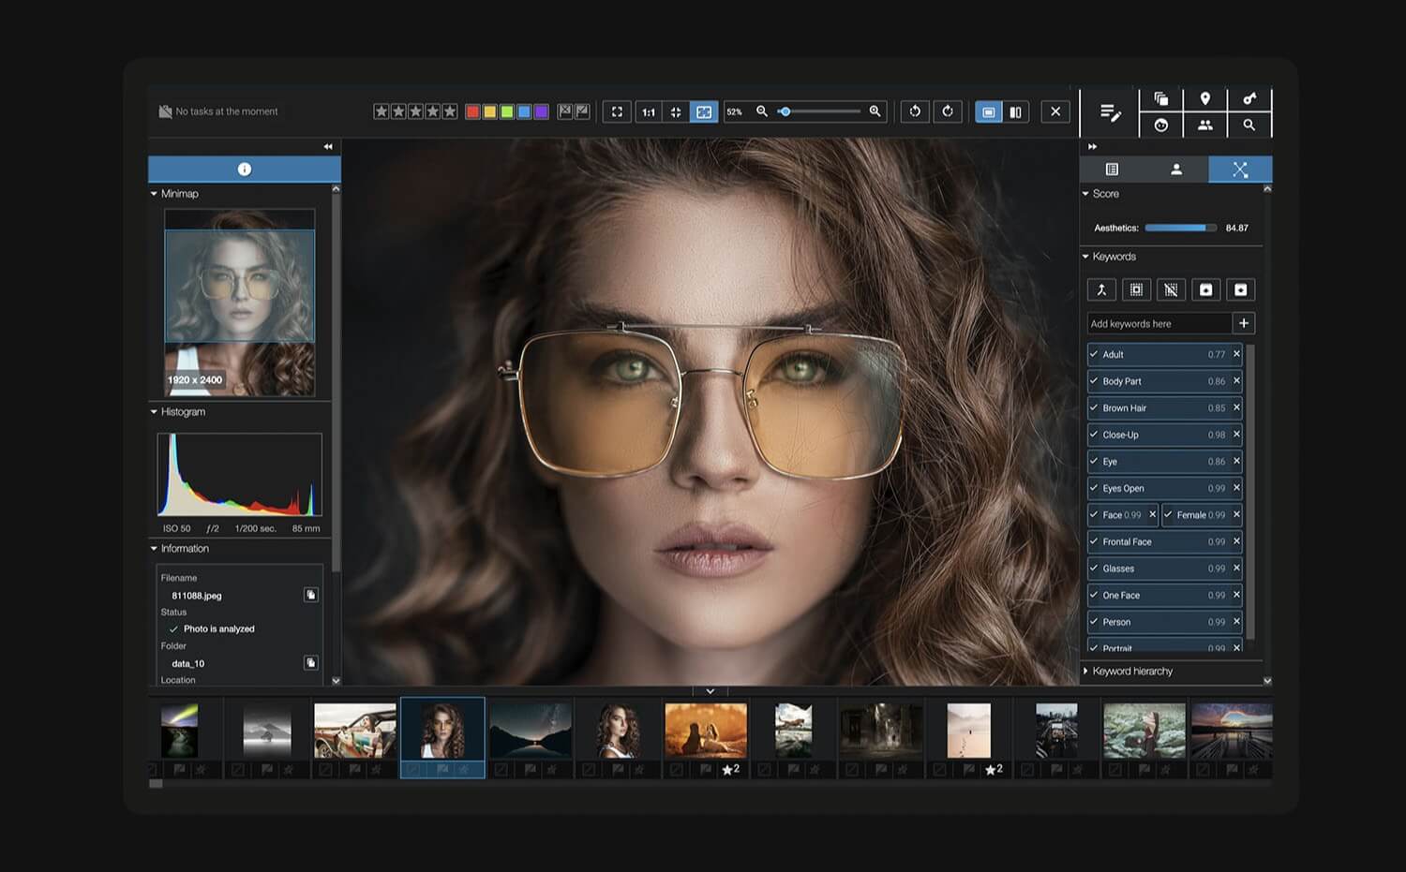Viewport: 1406px width, 872px height.
Task: Collapse the Score section
Action: [x=1085, y=194]
